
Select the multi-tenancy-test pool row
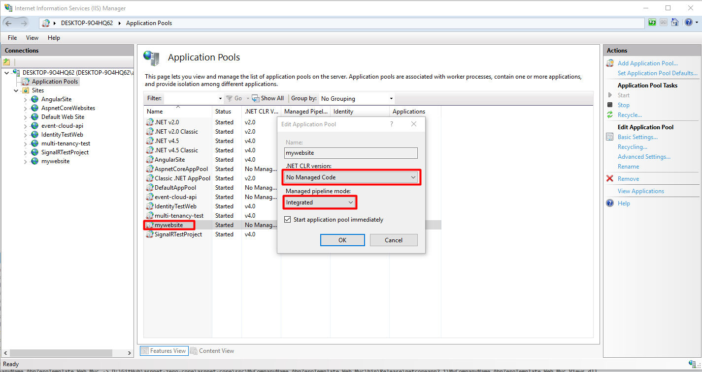pos(292,216)
